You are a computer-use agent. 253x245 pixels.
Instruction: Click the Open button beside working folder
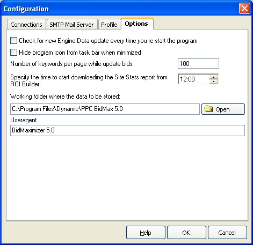[223, 109]
